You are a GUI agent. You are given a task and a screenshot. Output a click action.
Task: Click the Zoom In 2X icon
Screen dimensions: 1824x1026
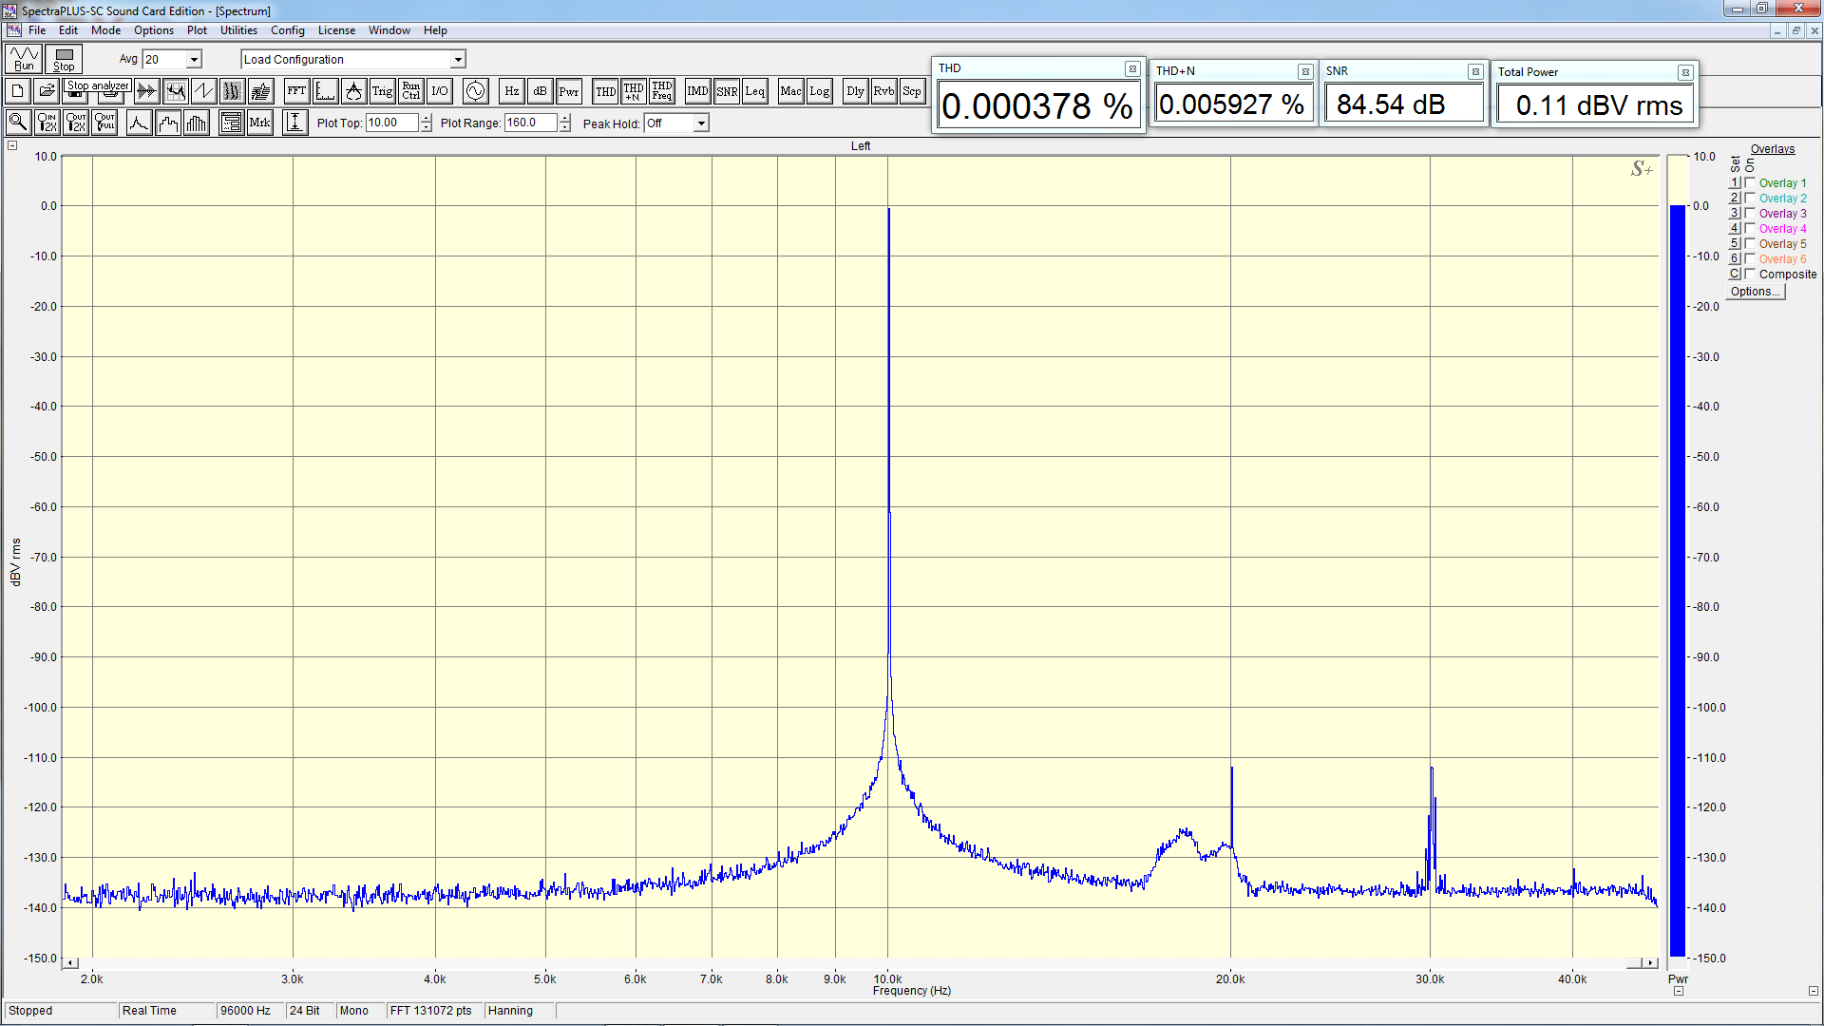47,123
